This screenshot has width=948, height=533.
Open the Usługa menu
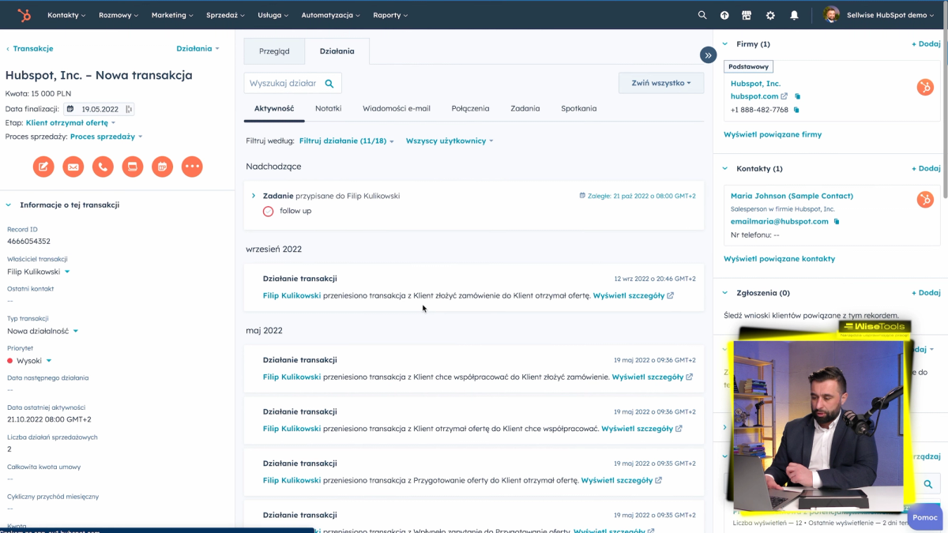click(x=273, y=15)
